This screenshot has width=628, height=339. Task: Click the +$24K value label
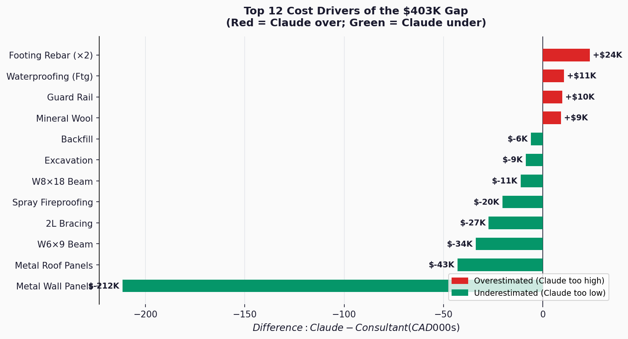607,55
